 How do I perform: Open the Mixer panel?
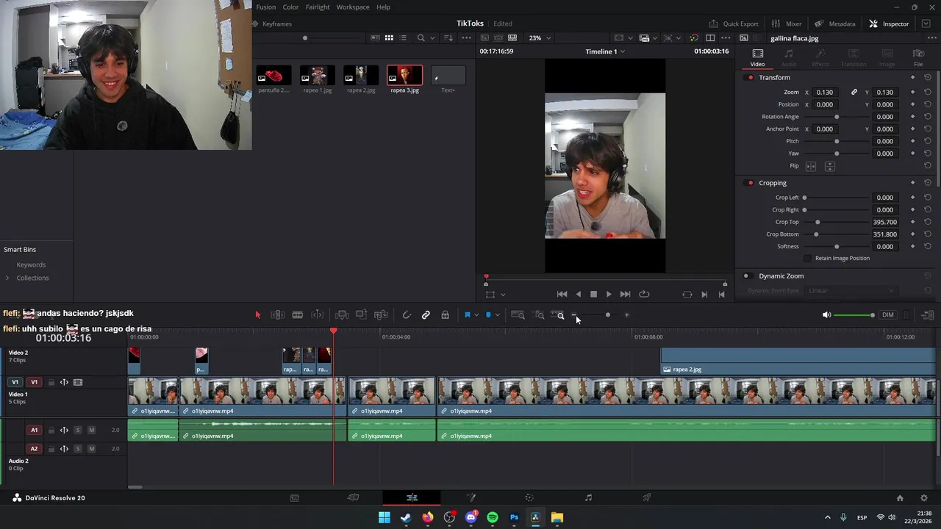pyautogui.click(x=786, y=24)
